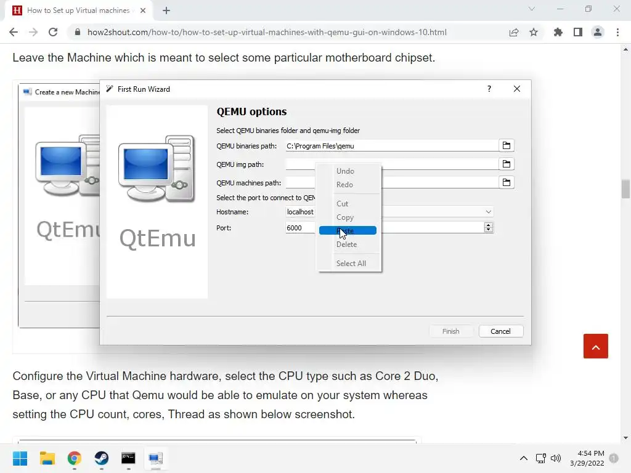This screenshot has width=631, height=473.
Task: Focus the QEMU binaries path field
Action: pos(391,146)
